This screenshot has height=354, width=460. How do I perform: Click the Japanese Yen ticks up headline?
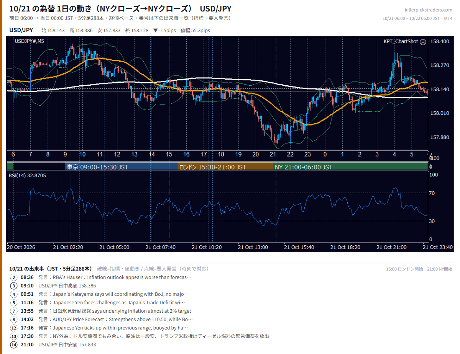(x=113, y=328)
